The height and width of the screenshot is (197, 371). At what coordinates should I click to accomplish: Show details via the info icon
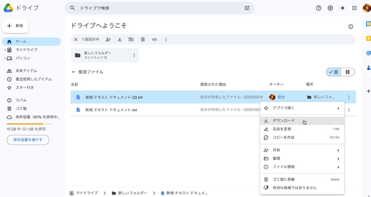pos(351,27)
